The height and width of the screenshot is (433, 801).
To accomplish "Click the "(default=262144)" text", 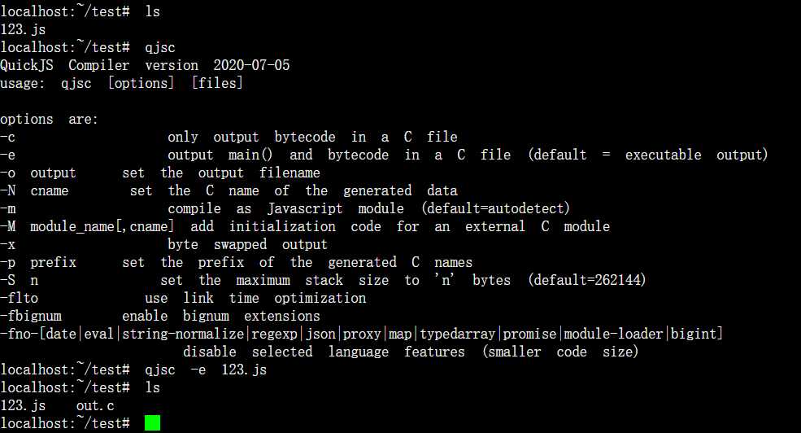I will 587,280.
